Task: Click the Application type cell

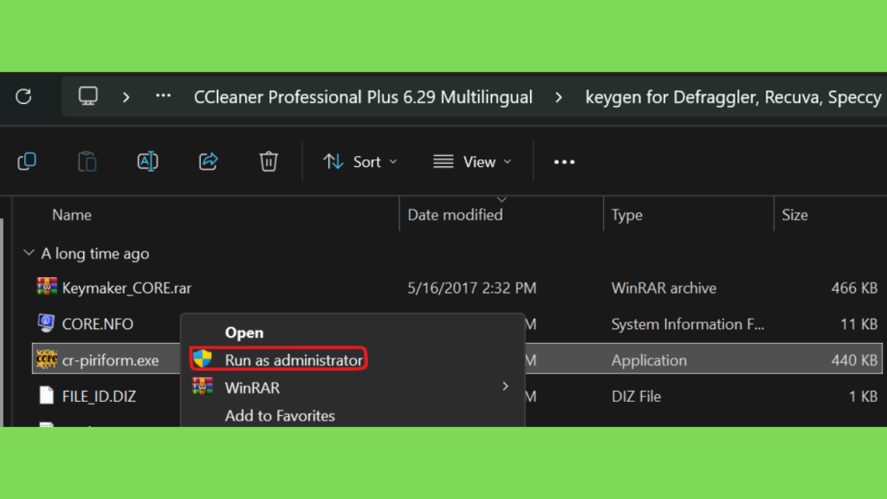Action: point(649,360)
